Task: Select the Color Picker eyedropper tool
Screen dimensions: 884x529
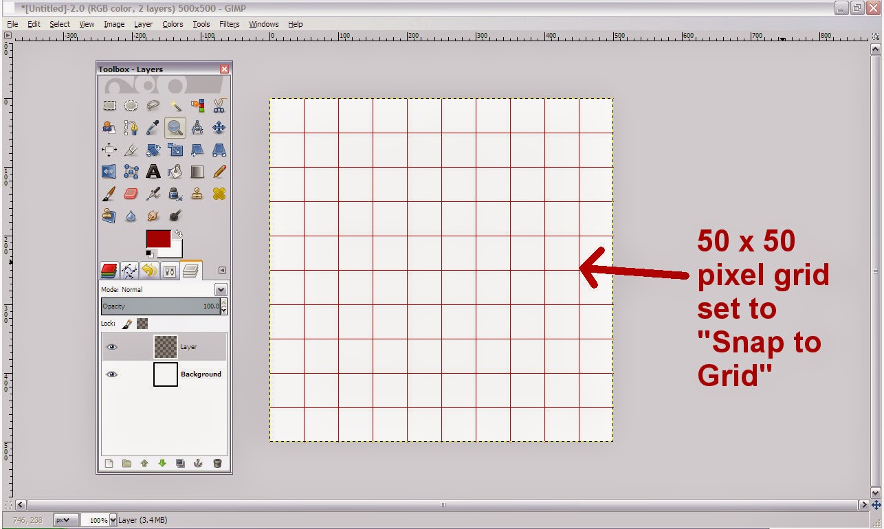Action: [153, 128]
